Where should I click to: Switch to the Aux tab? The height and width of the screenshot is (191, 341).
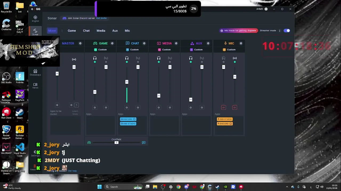click(x=115, y=31)
